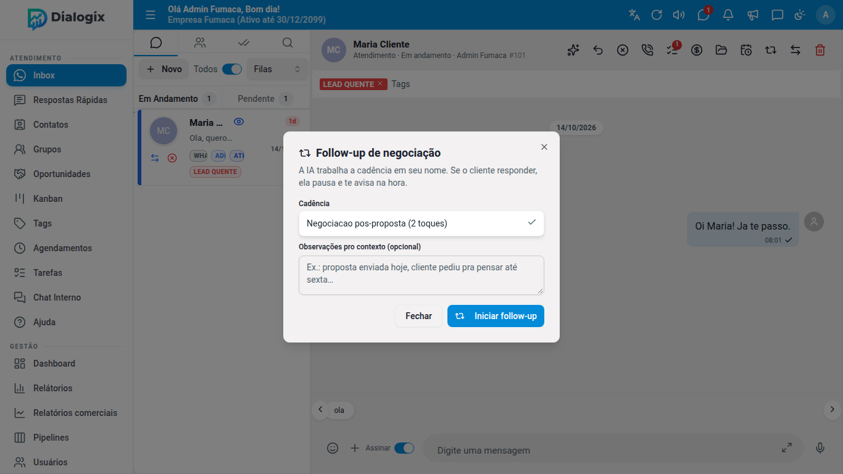Mute notification sound via speaker icon
Screen dimensions: 843x474
point(679,15)
